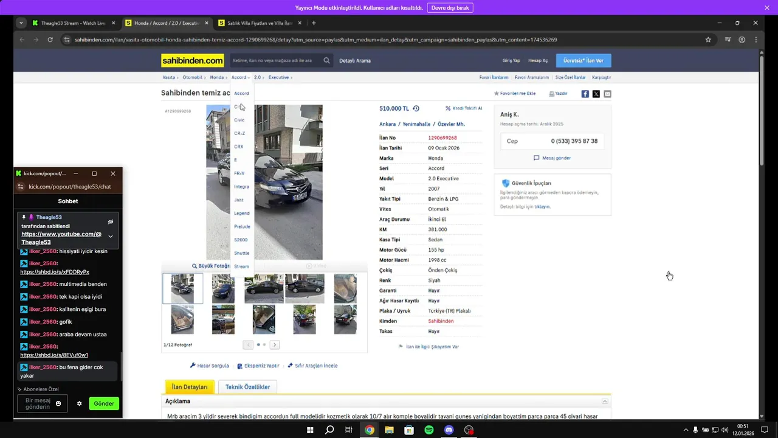
Task: Click the Ücretsiz İlan Ver button
Action: point(583,60)
